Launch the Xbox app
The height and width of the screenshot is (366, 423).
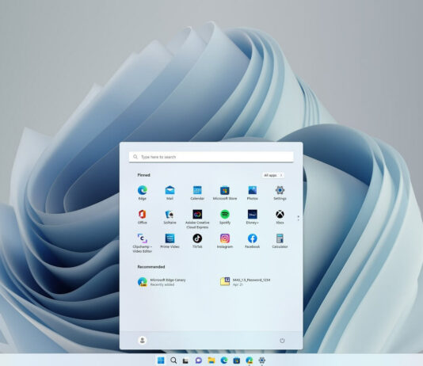[x=280, y=217]
